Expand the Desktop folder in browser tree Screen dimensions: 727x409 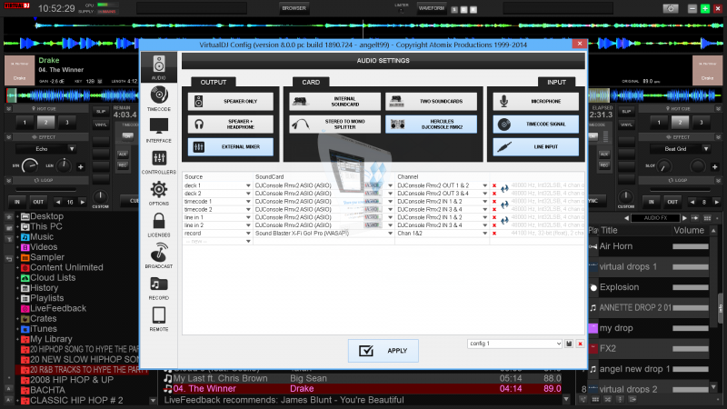[x=17, y=216]
